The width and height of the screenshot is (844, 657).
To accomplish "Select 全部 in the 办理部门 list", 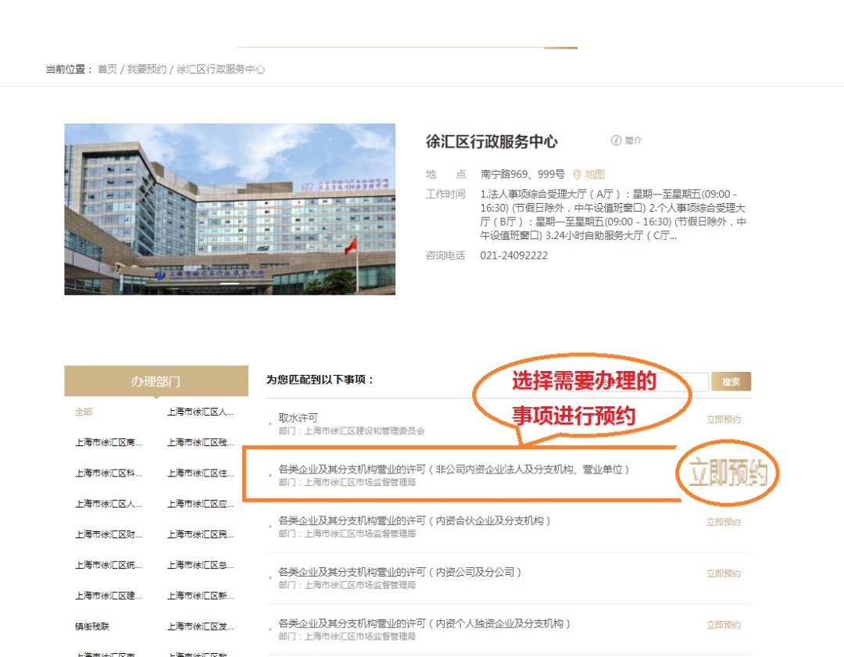I will [x=84, y=412].
